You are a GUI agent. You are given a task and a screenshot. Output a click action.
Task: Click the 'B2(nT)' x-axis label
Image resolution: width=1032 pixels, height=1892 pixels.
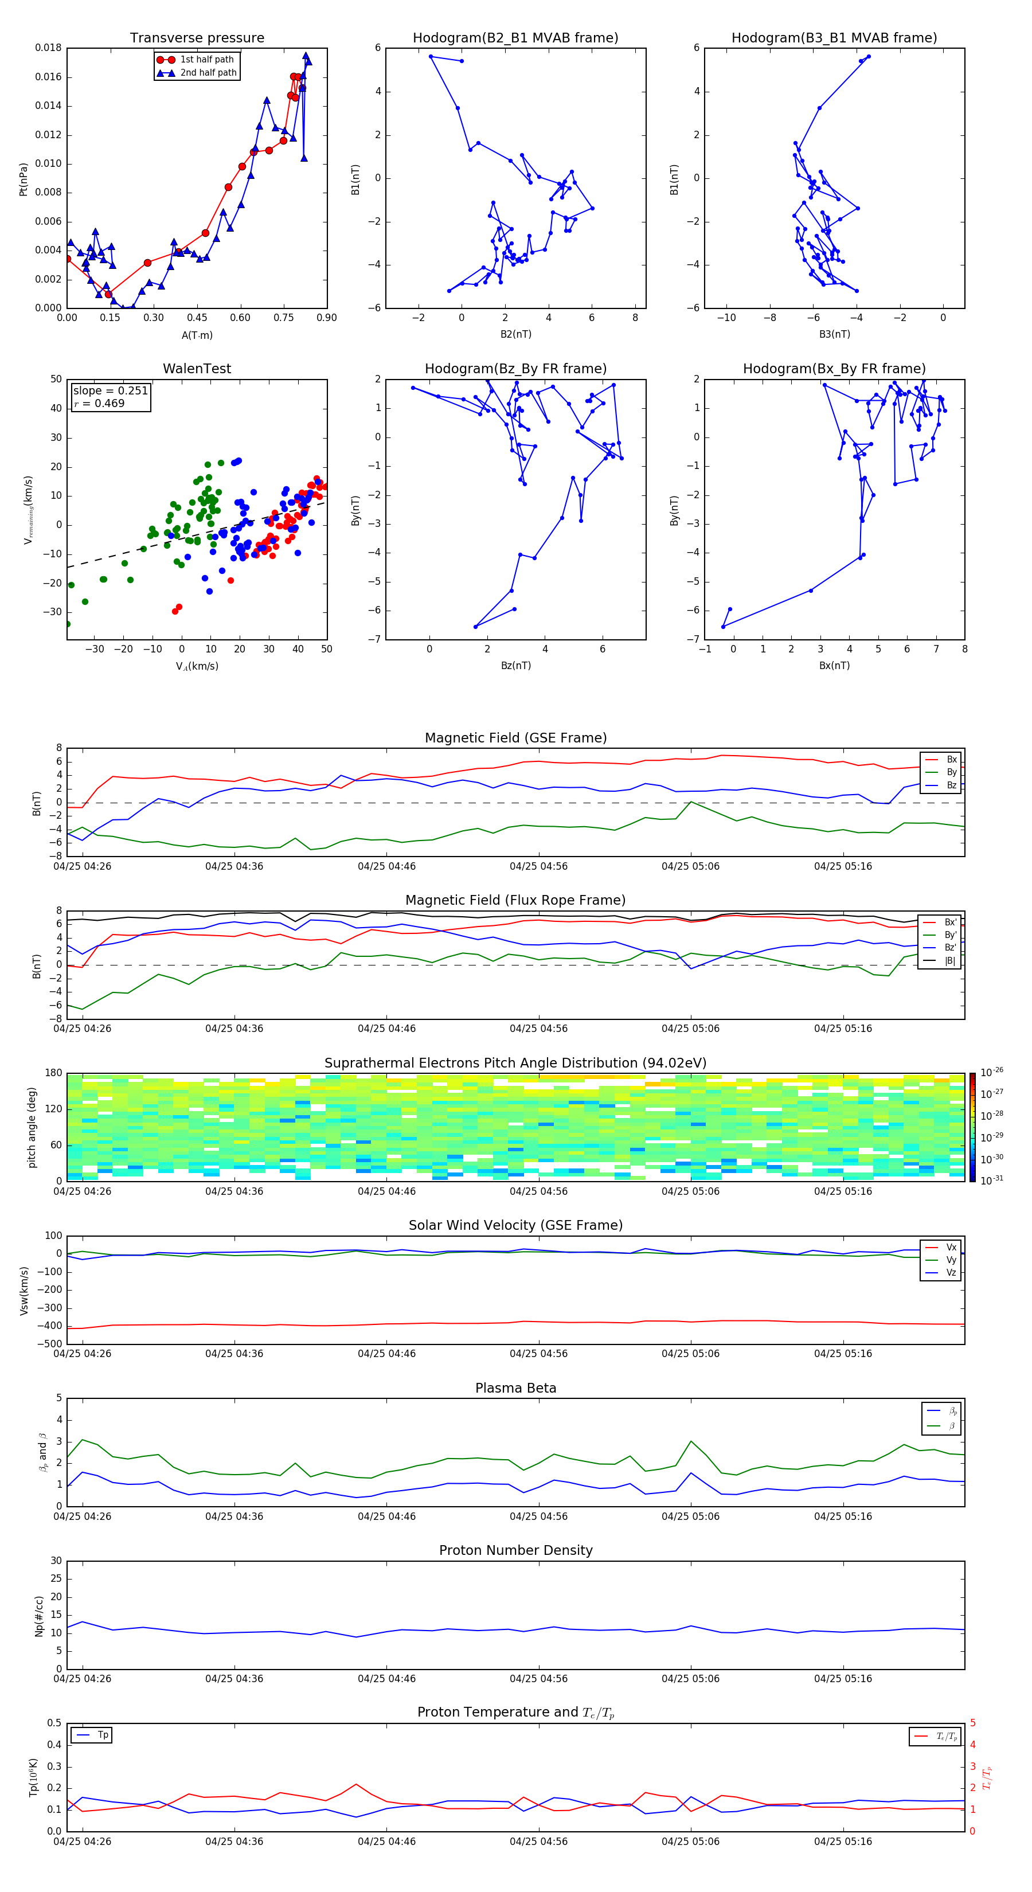(x=515, y=334)
